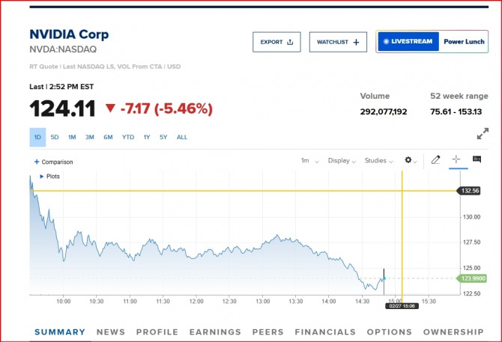Expand the chart to fullscreen
This screenshot has height=342, width=502.
[x=483, y=134]
